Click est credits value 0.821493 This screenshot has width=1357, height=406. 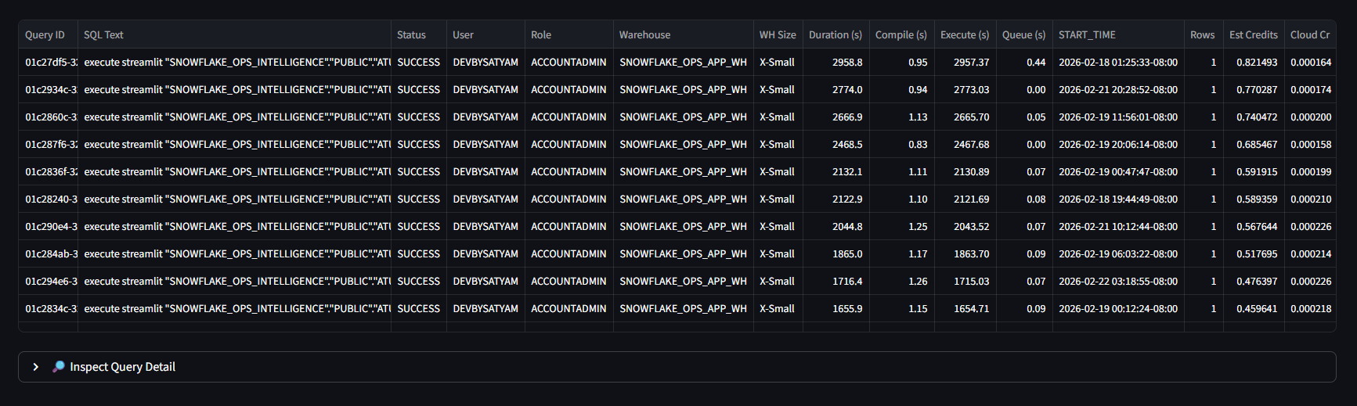[x=1257, y=63]
